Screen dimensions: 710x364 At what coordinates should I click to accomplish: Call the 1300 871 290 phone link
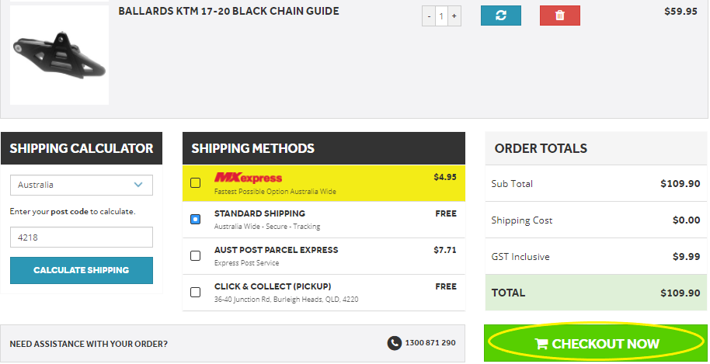430,343
